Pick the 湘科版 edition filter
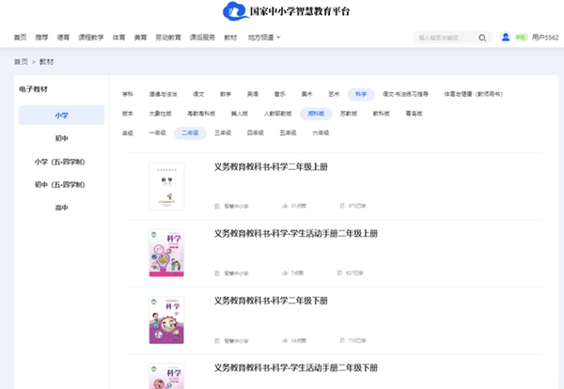The image size is (564, 389). [x=316, y=114]
